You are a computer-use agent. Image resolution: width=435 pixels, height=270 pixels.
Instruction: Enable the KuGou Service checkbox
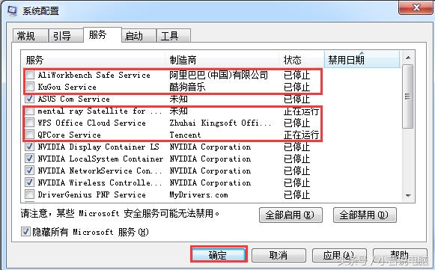click(x=30, y=87)
